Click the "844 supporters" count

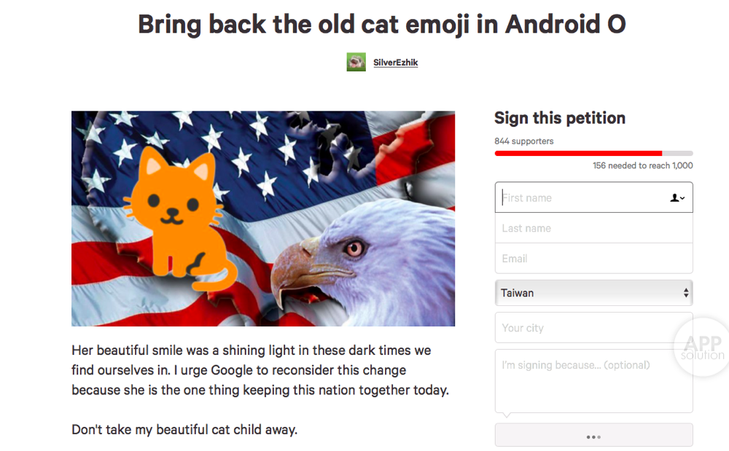pos(523,141)
